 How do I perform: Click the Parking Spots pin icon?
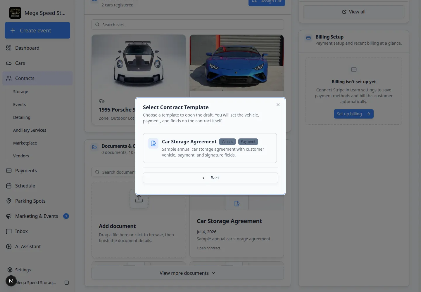(9, 201)
